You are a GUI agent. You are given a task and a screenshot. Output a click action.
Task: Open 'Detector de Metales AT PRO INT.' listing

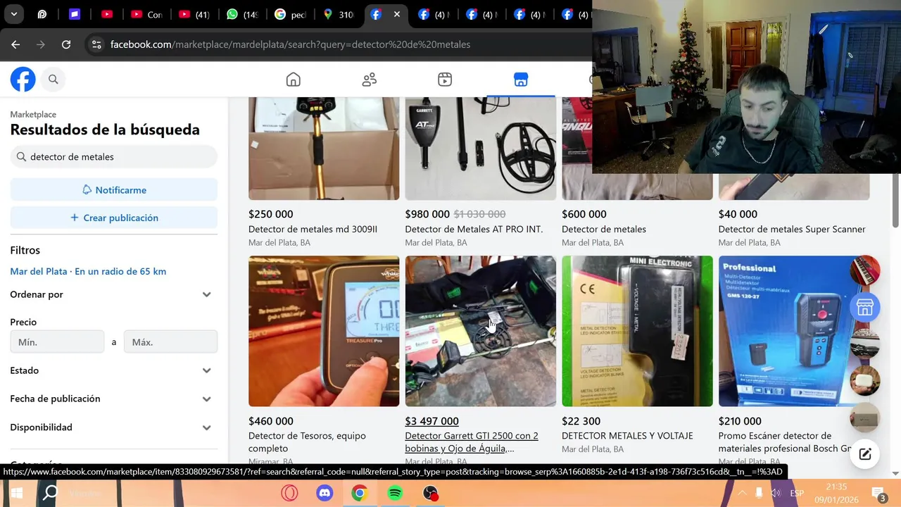coord(474,229)
